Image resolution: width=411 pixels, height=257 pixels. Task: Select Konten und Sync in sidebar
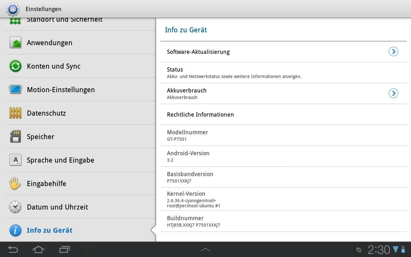coord(80,66)
